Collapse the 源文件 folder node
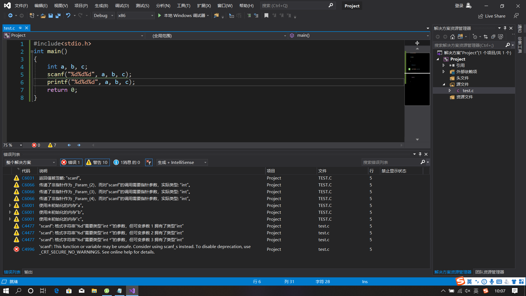Image resolution: width=526 pixels, height=296 pixels. tap(444, 84)
